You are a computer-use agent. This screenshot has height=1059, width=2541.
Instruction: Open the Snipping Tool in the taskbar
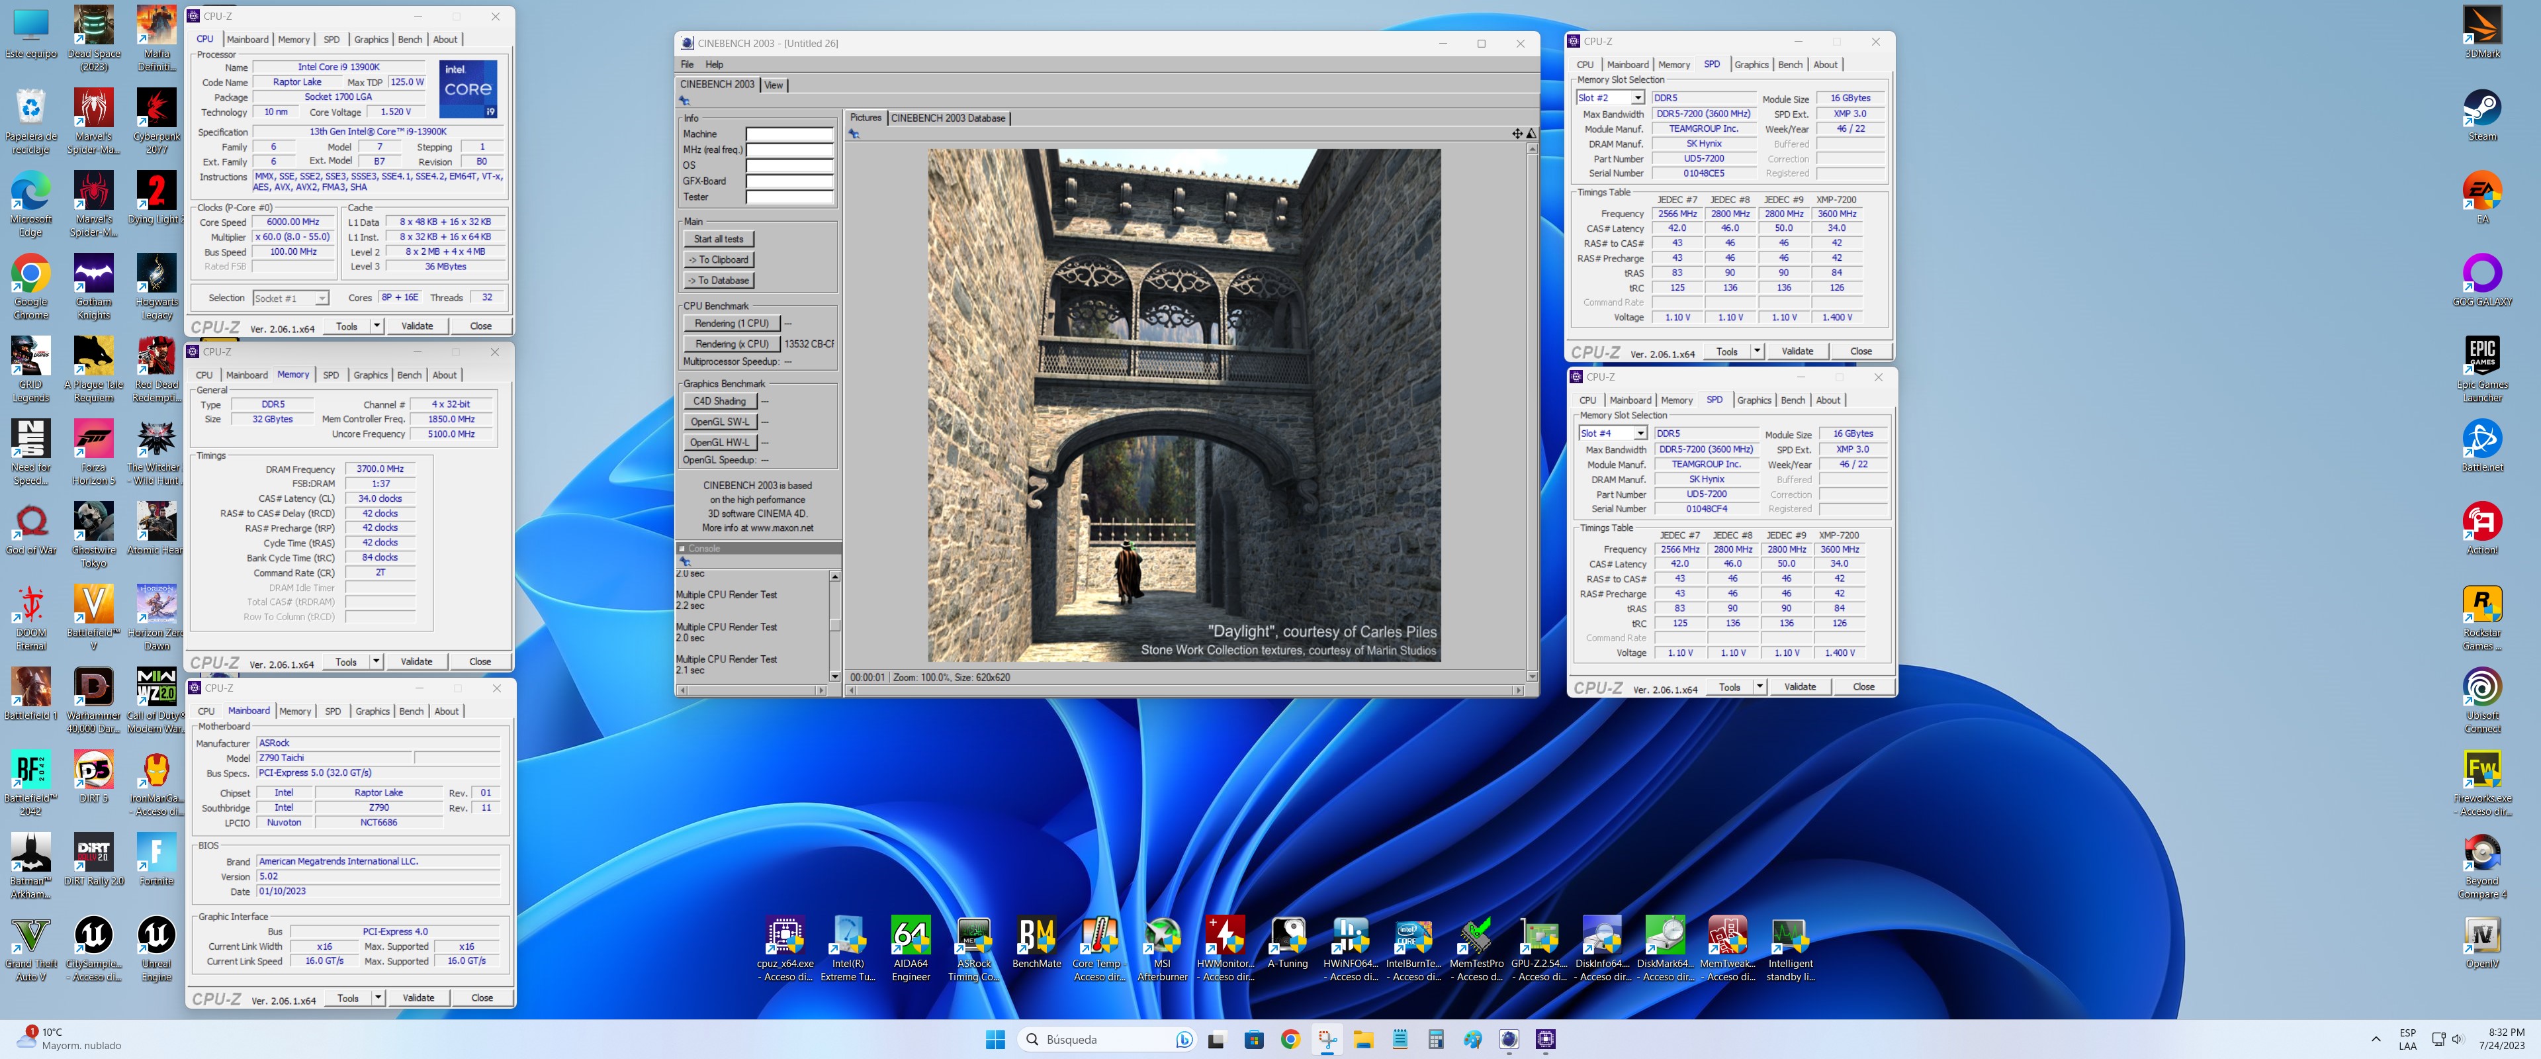1327,1038
